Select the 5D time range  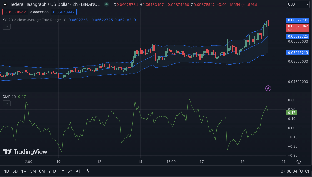15,171
